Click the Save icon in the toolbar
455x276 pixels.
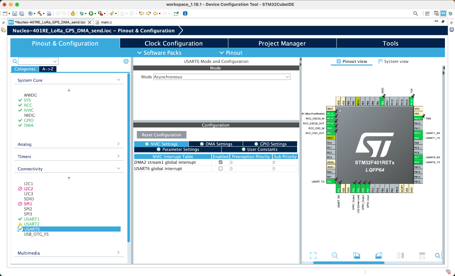click(x=15, y=14)
